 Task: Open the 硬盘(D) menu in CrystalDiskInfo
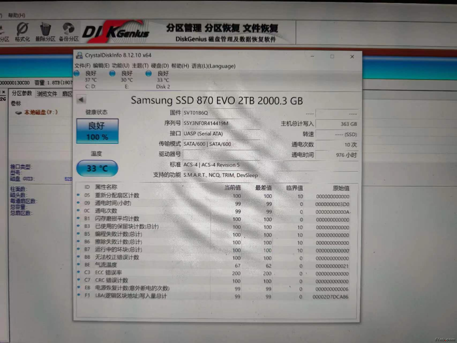coord(160,66)
